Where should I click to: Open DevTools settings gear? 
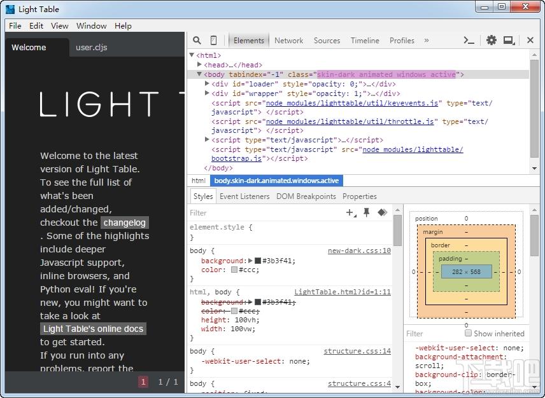coord(491,40)
